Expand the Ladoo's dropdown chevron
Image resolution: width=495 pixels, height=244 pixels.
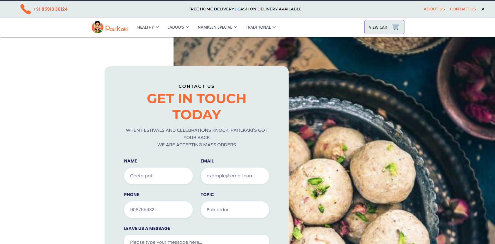click(187, 27)
